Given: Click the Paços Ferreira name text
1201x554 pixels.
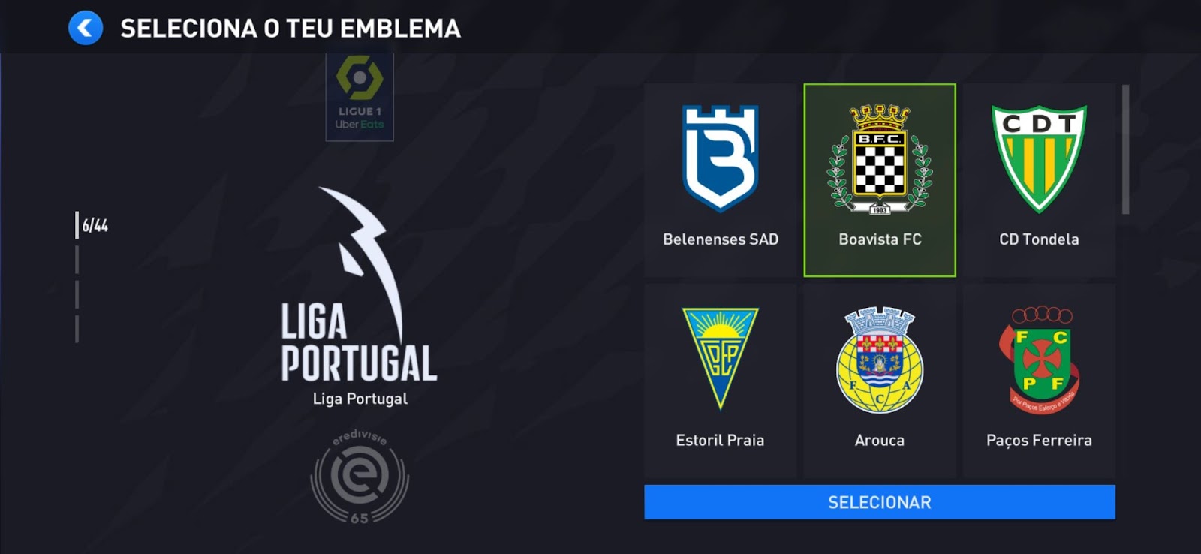Looking at the screenshot, I should [x=1039, y=441].
